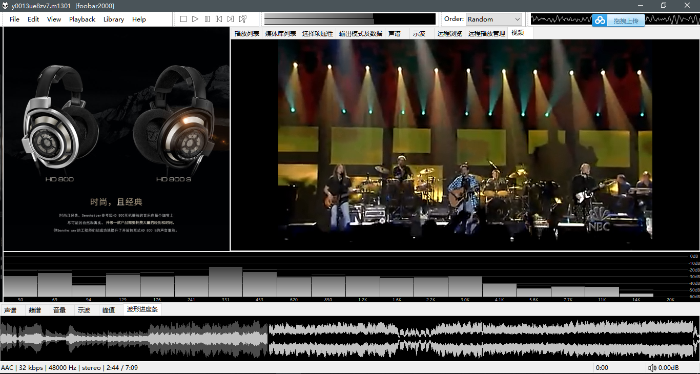Viewport: 700px width, 374px height.
Task: Click the seek bar in the top toolbar
Action: click(349, 19)
